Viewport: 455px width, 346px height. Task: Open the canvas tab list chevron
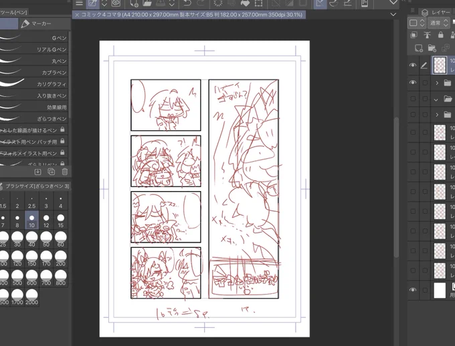(x=393, y=15)
